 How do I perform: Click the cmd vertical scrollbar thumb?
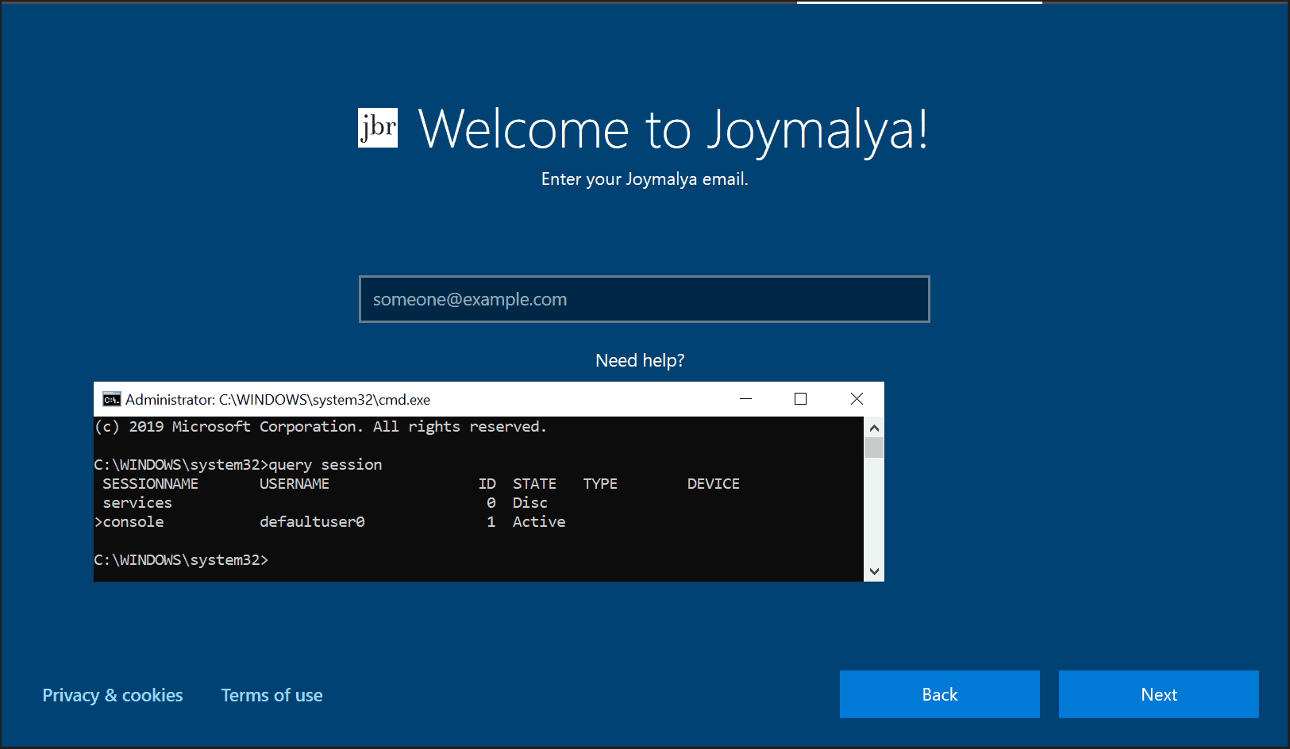tap(874, 448)
